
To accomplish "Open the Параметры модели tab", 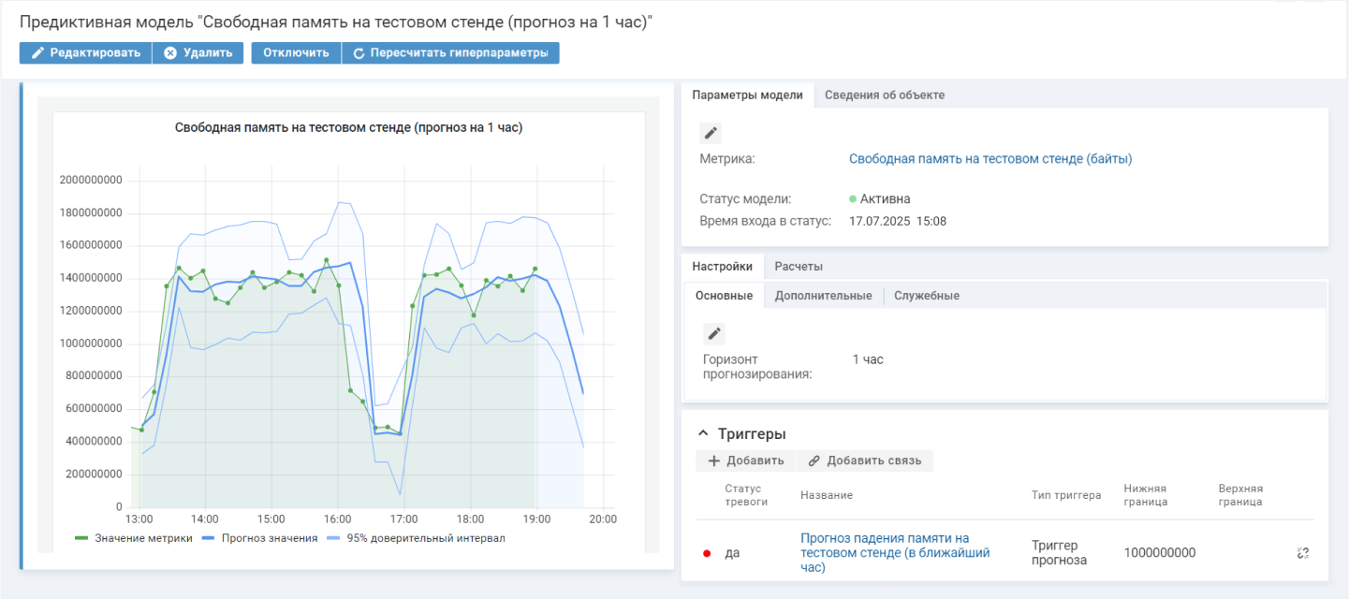I will coord(748,95).
